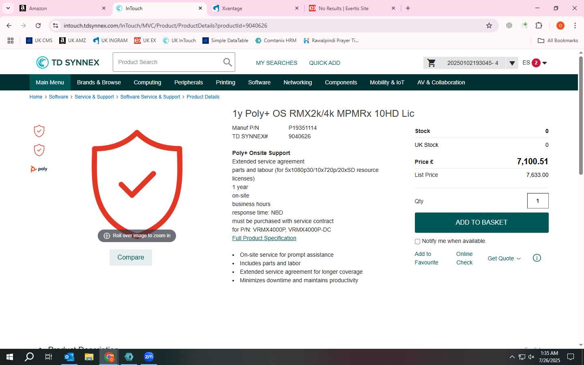The image size is (584, 365).
Task: Open Brands & Browse menu
Action: (x=99, y=82)
